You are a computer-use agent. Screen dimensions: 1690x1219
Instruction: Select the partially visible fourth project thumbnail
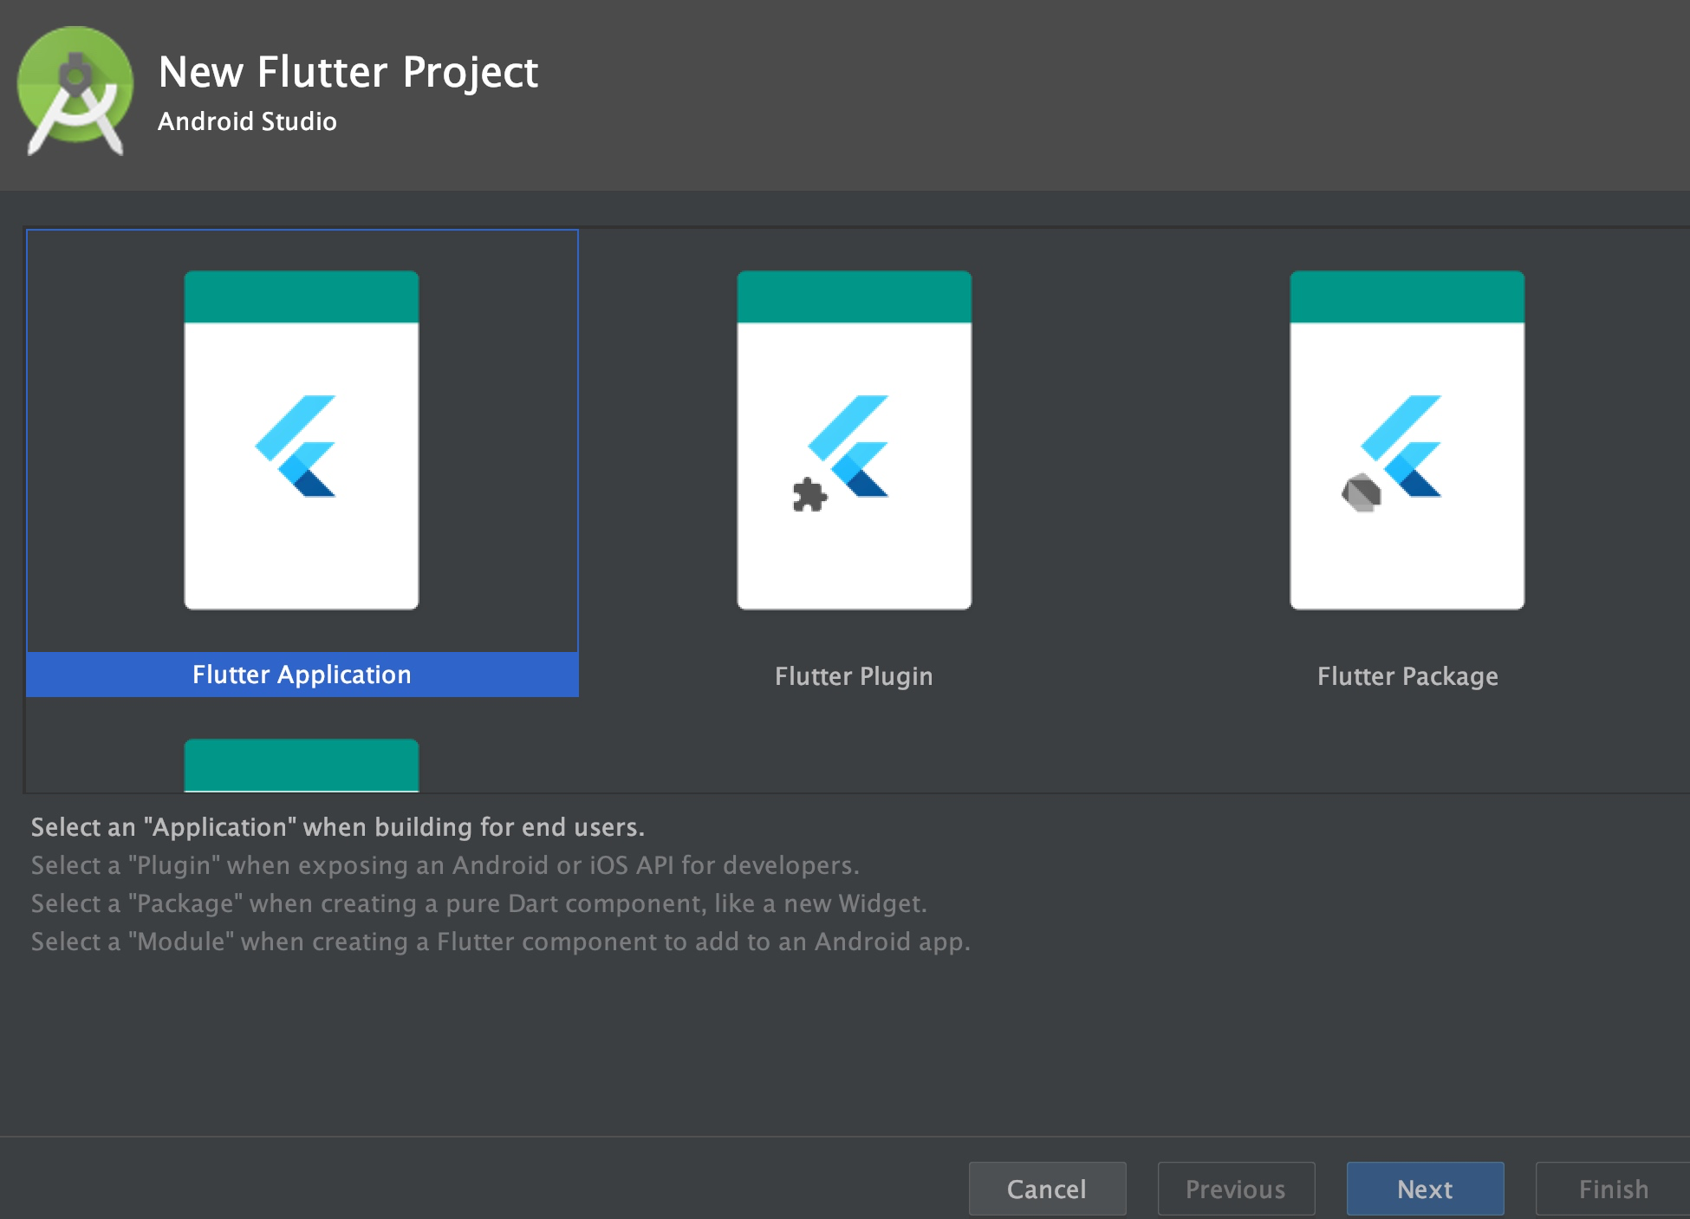click(302, 766)
